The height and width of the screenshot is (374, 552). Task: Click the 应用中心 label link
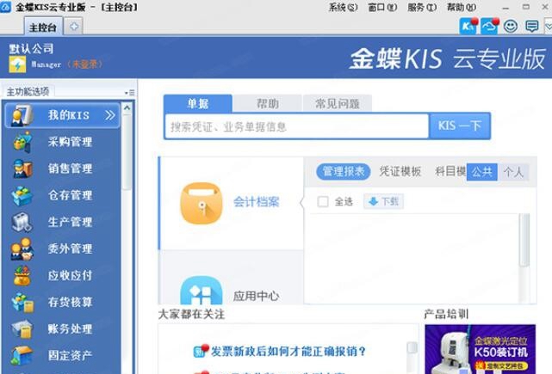257,296
